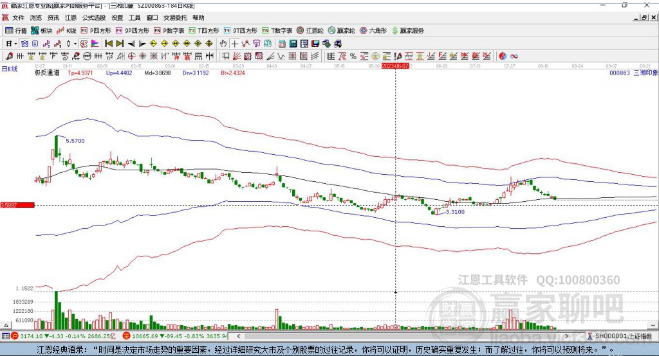This screenshot has height=356, width=659.
Task: Step chart left with black left arrow
Action: [131, 44]
